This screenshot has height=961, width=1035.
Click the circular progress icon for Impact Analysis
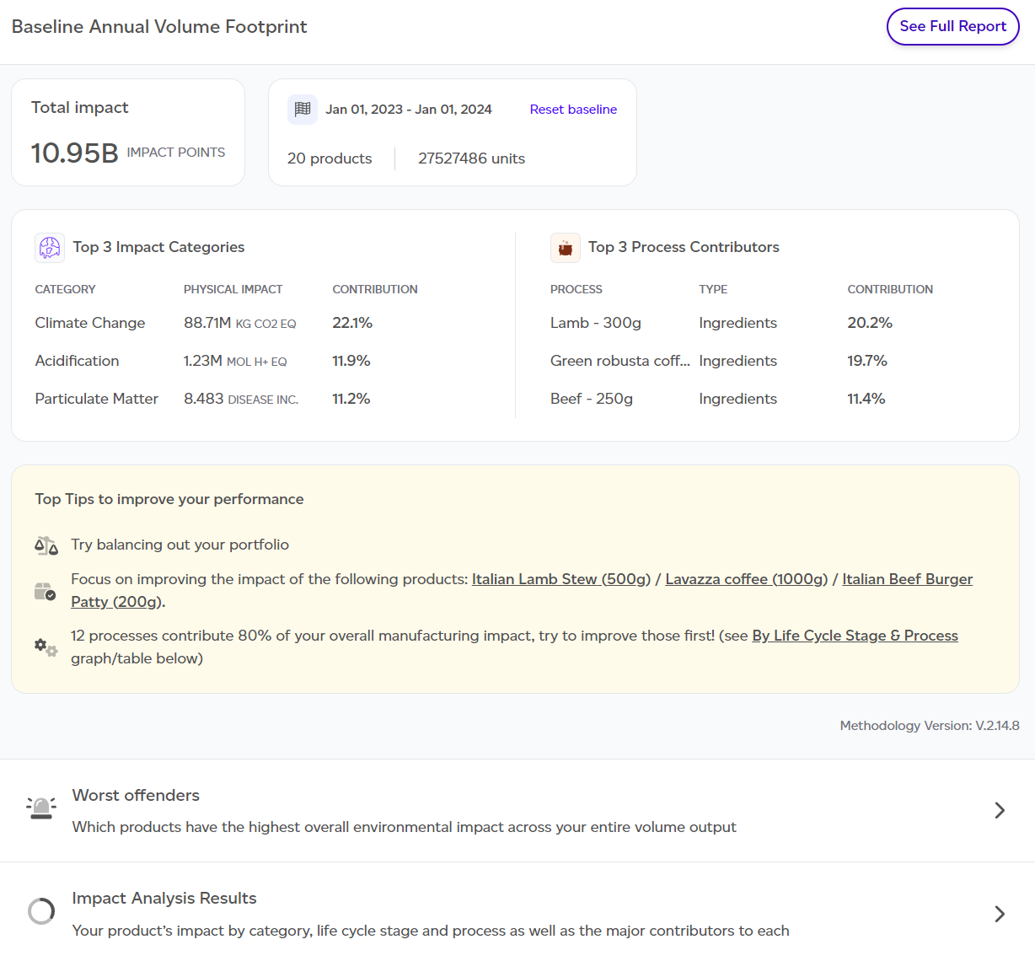point(41,911)
